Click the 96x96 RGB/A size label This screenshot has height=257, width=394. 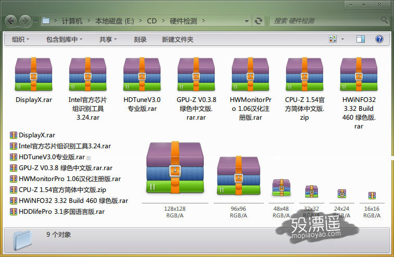[x=239, y=212]
